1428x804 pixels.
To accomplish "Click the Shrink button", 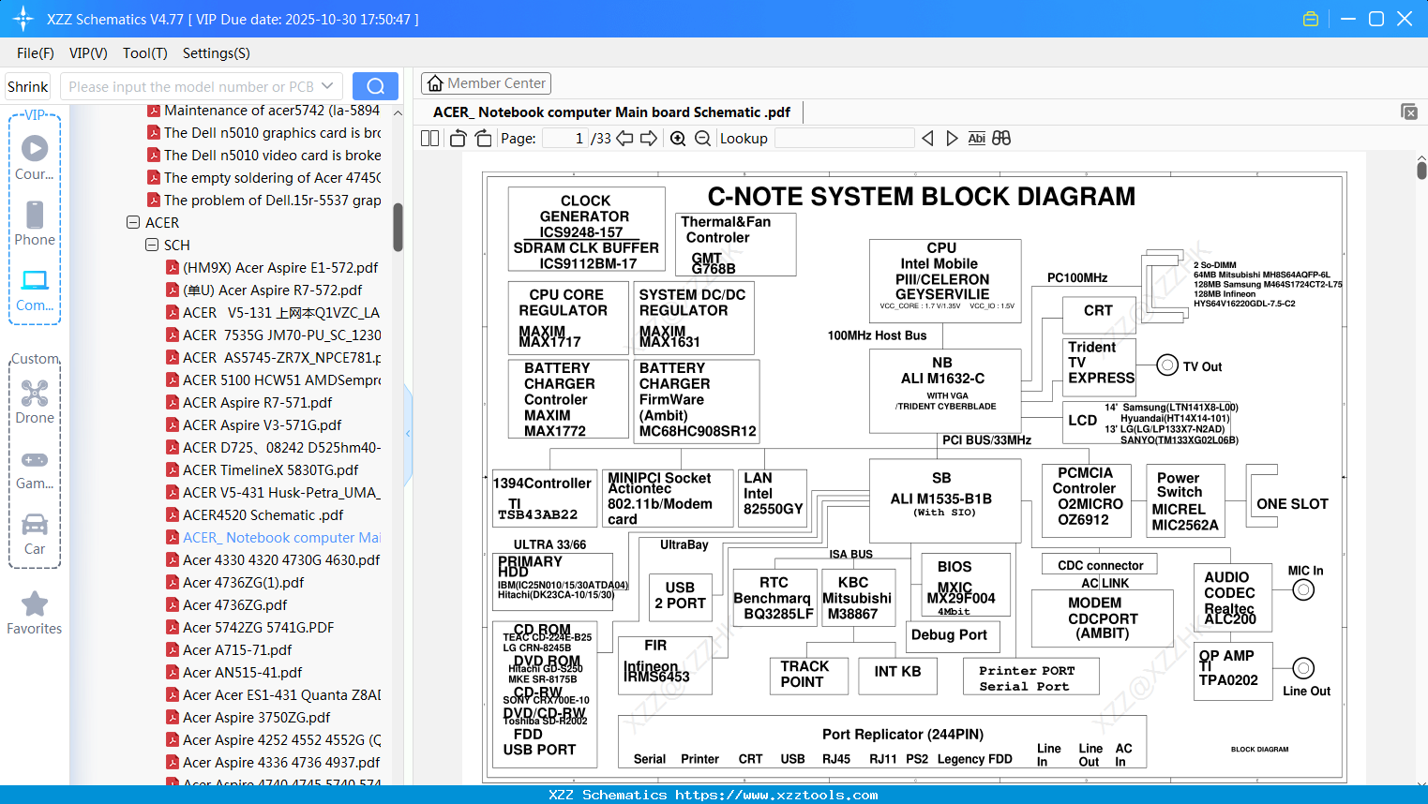I will pyautogui.click(x=28, y=86).
